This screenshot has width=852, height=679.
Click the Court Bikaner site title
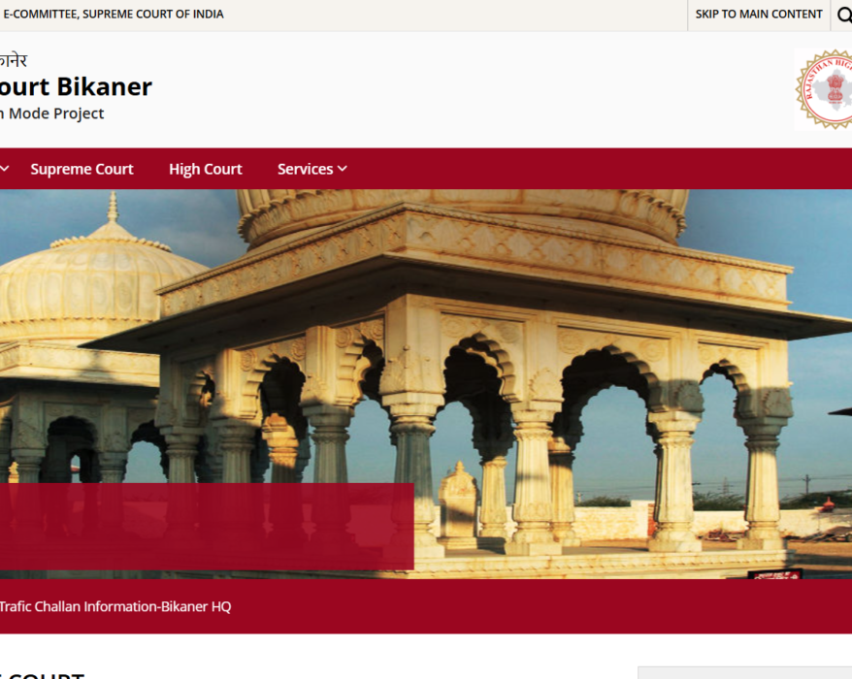point(76,86)
